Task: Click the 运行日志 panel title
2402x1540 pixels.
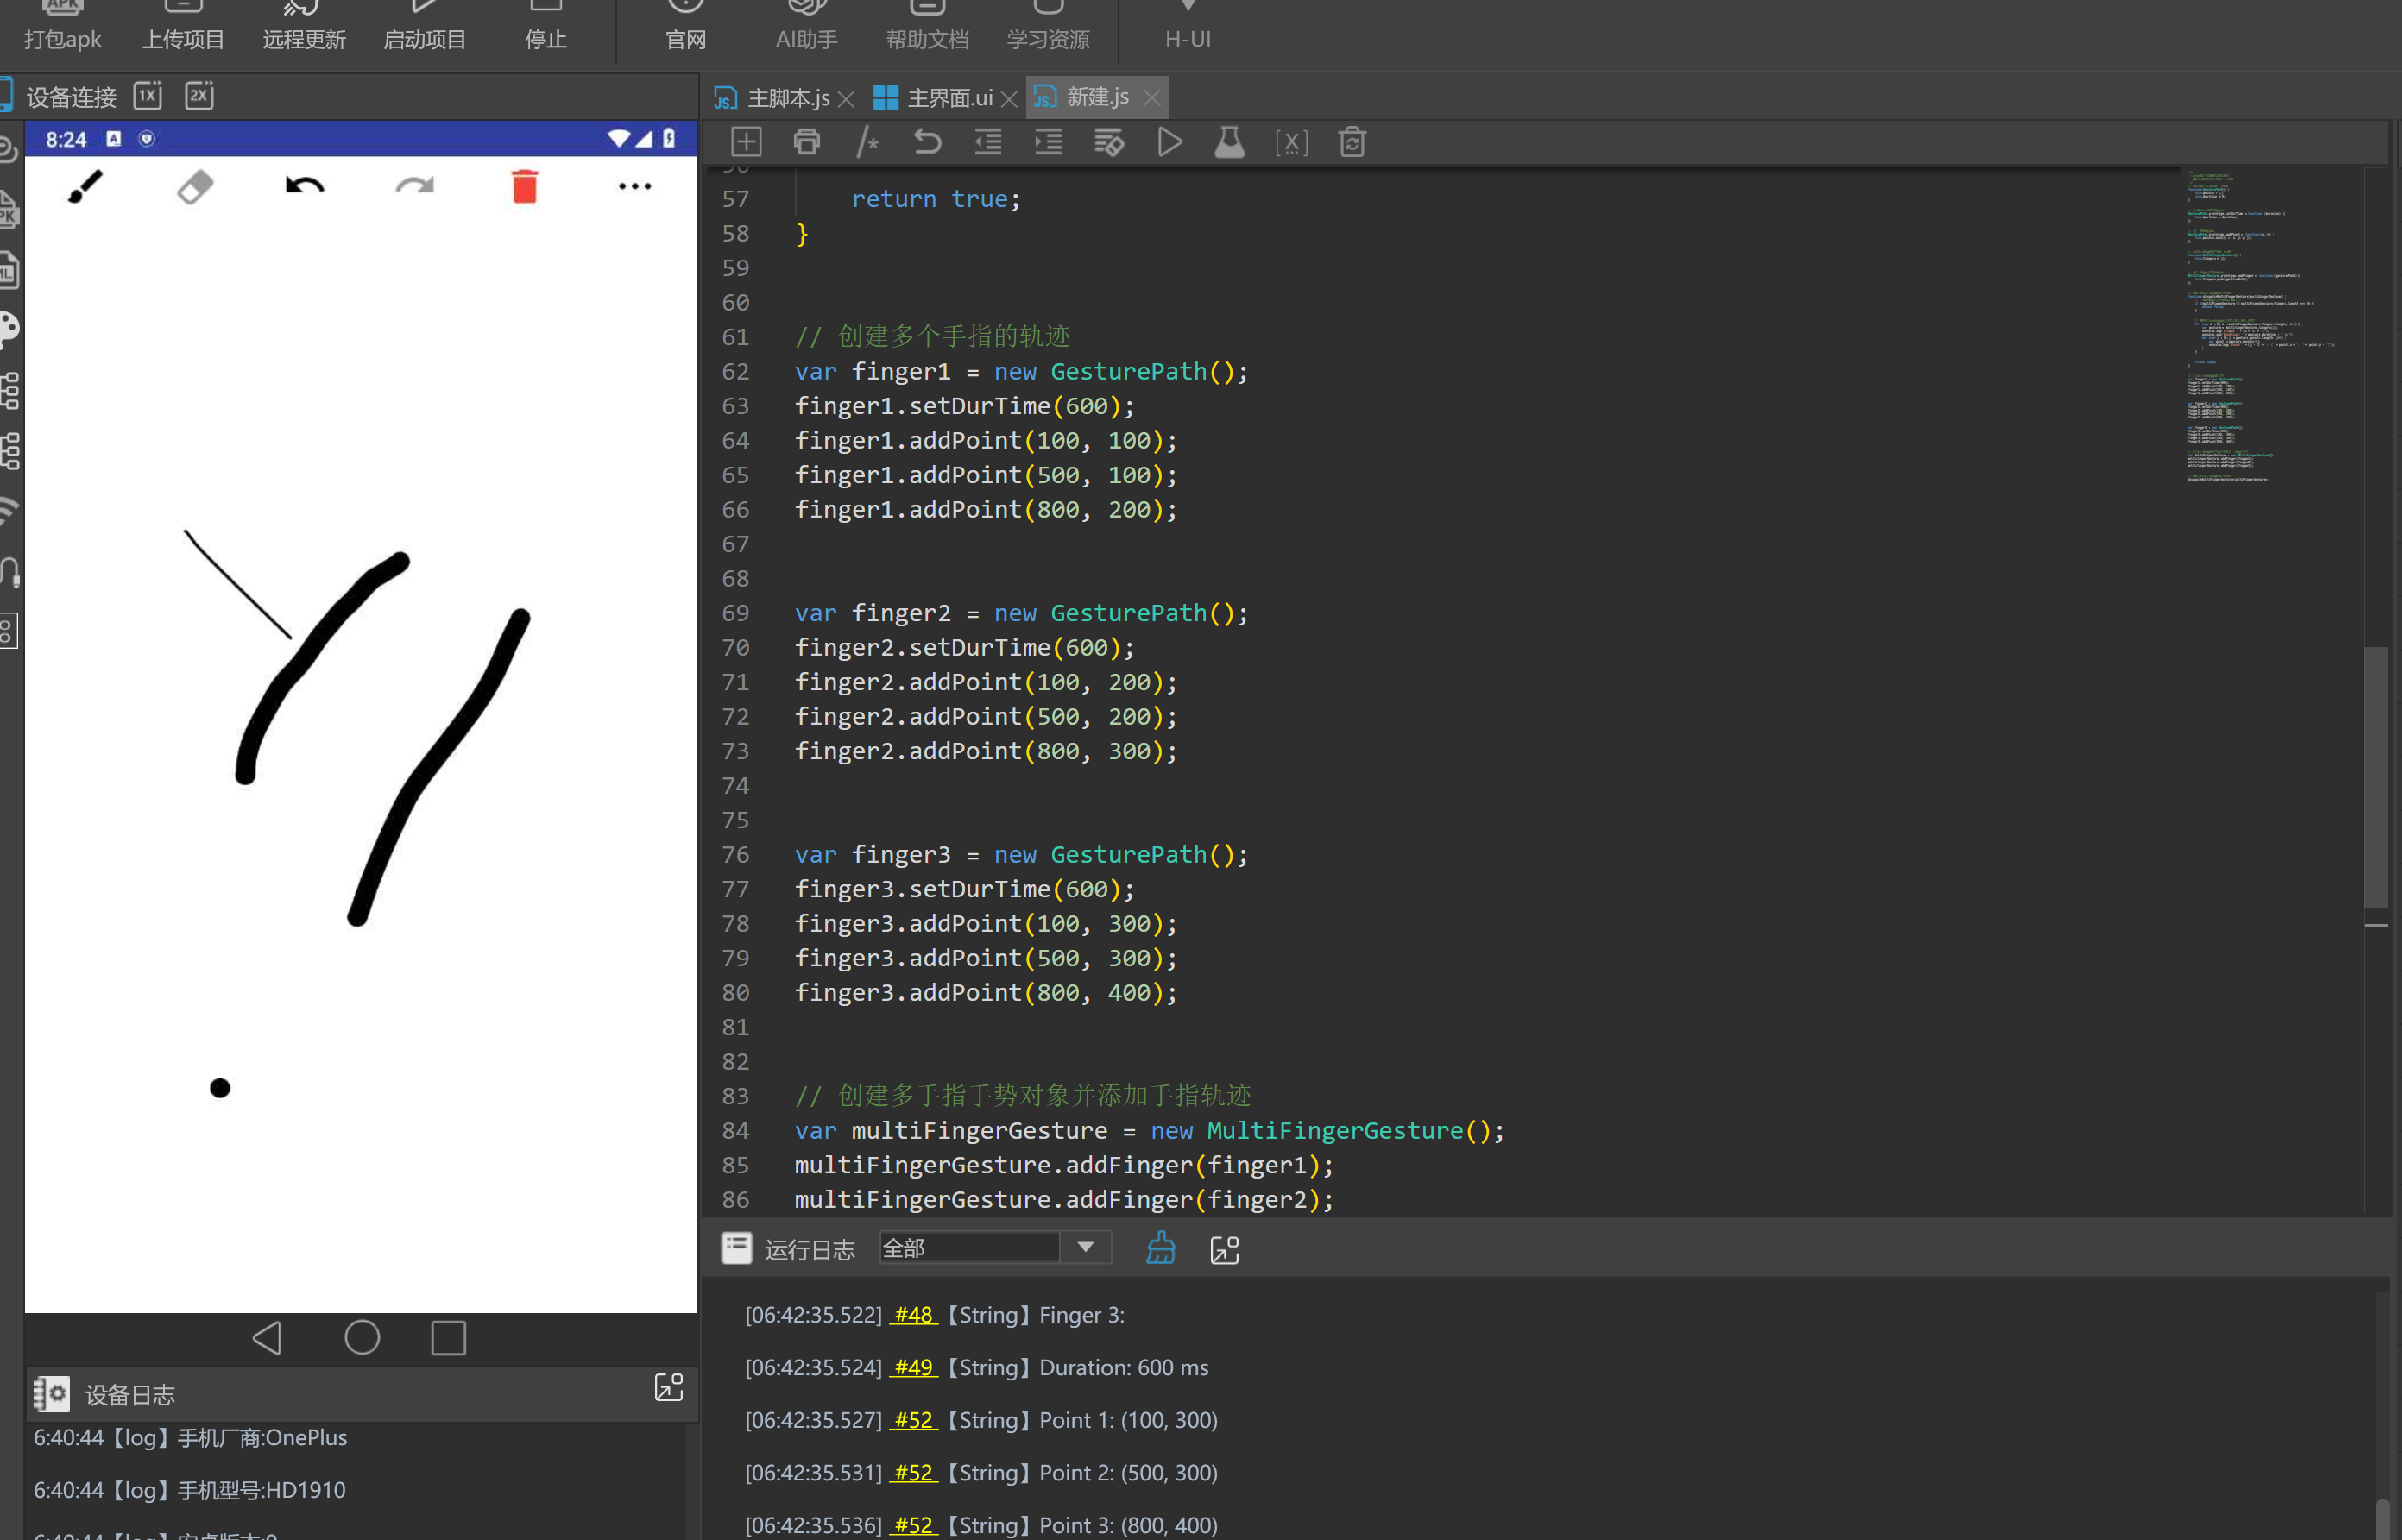Action: (810, 1250)
